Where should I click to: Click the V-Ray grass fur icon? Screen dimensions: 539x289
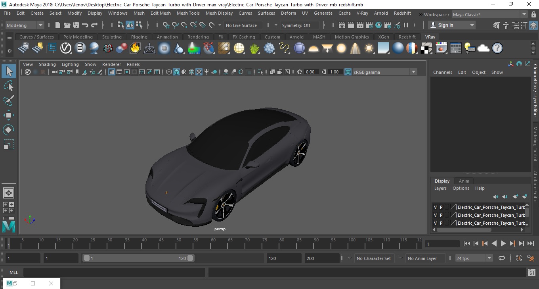255,48
